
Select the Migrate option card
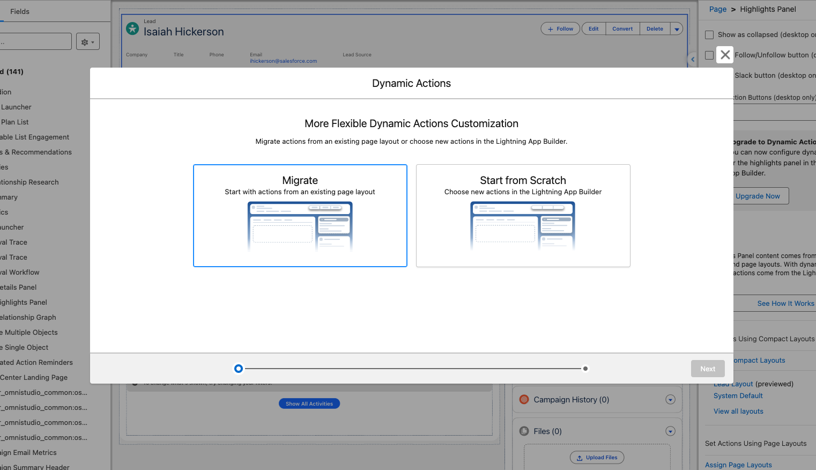pos(300,216)
